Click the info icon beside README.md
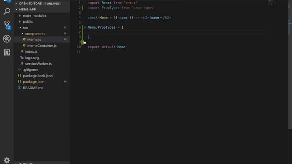 click(20, 87)
